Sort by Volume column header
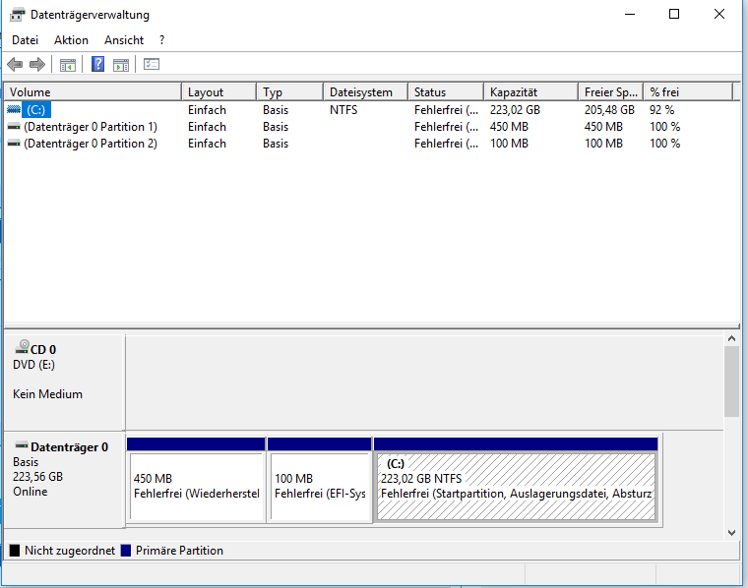This screenshot has width=748, height=588. coord(93,92)
